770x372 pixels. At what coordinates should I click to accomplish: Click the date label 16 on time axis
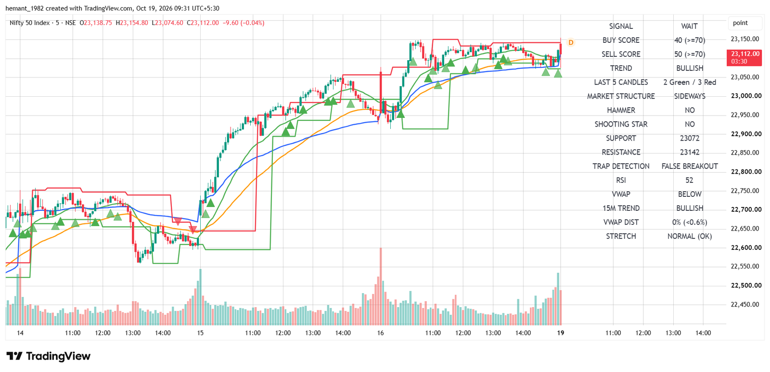coord(380,333)
